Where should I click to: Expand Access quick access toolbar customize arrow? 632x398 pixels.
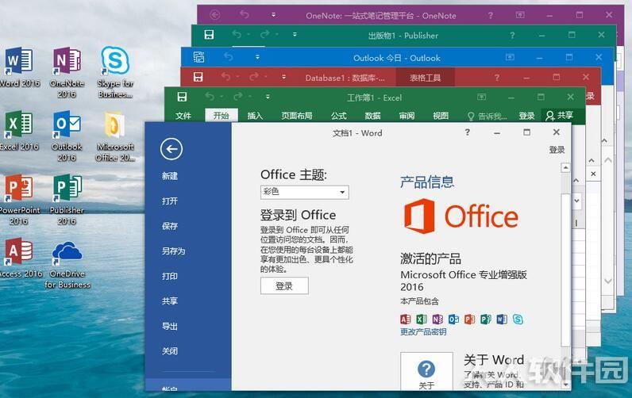click(x=283, y=76)
